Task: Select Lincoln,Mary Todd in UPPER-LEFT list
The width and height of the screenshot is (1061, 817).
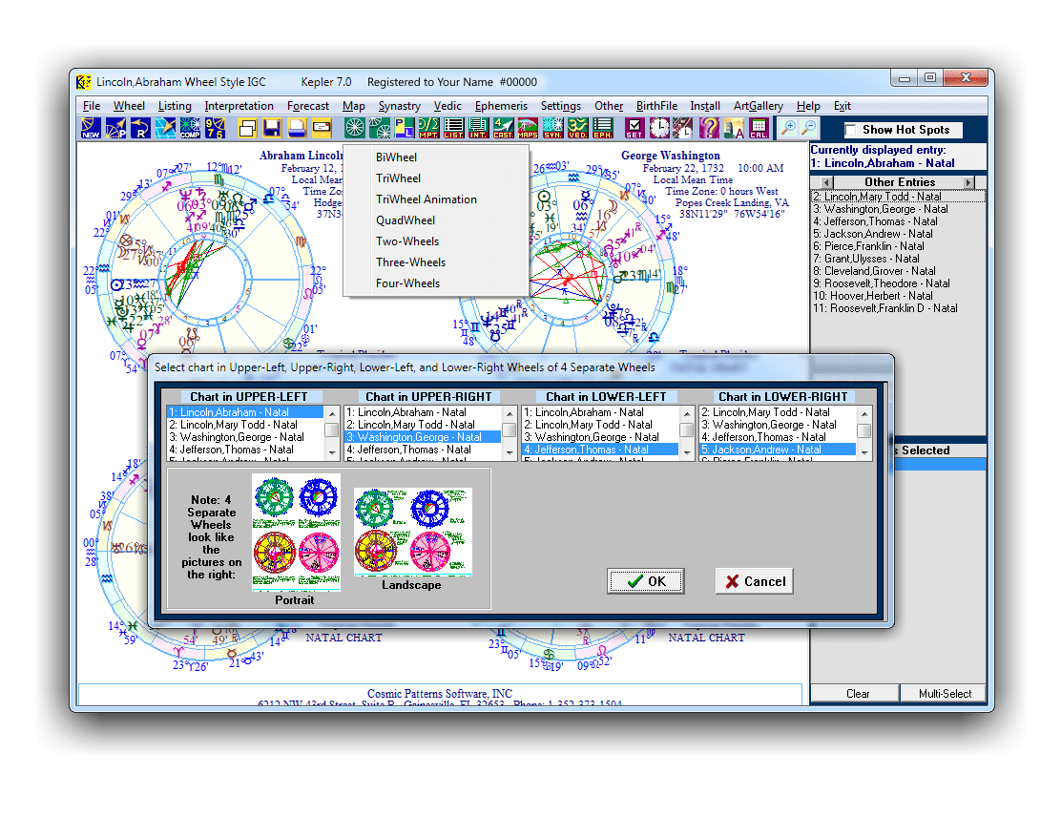Action: coord(245,425)
